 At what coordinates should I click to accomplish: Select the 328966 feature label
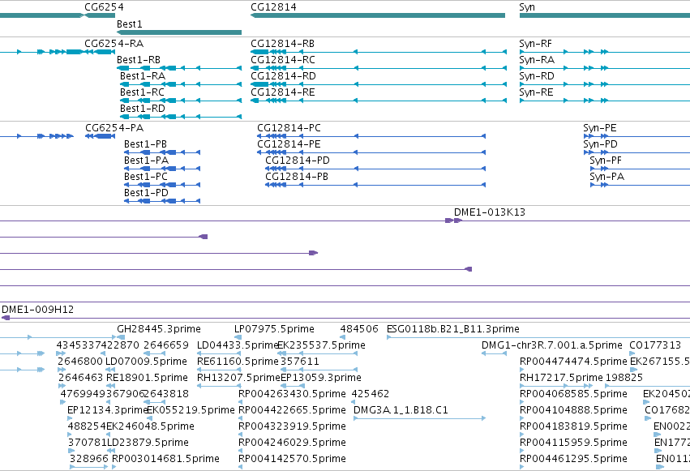(x=89, y=459)
